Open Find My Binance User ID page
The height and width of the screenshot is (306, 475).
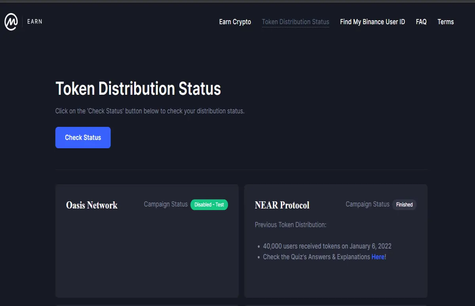[372, 22]
